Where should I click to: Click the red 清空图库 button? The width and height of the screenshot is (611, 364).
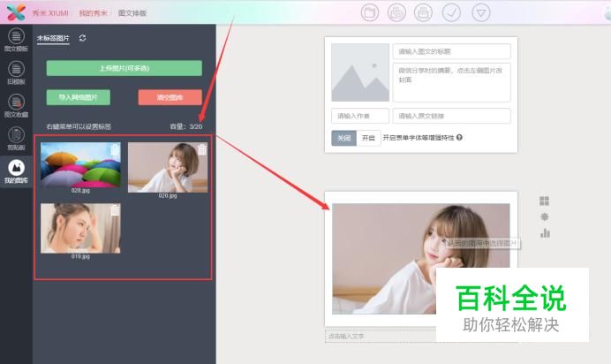(170, 97)
